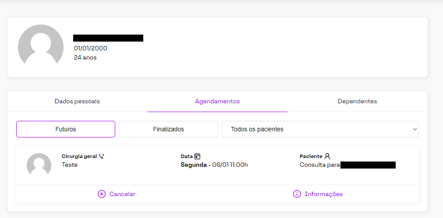Open the Dependentes tab
Screen dimensions: 443x218
pyautogui.click(x=357, y=102)
